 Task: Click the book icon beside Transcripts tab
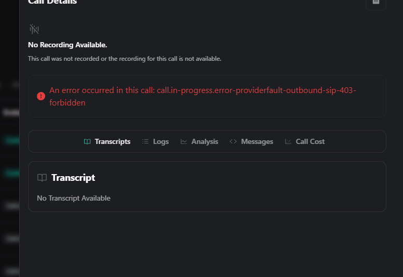pyautogui.click(x=87, y=141)
